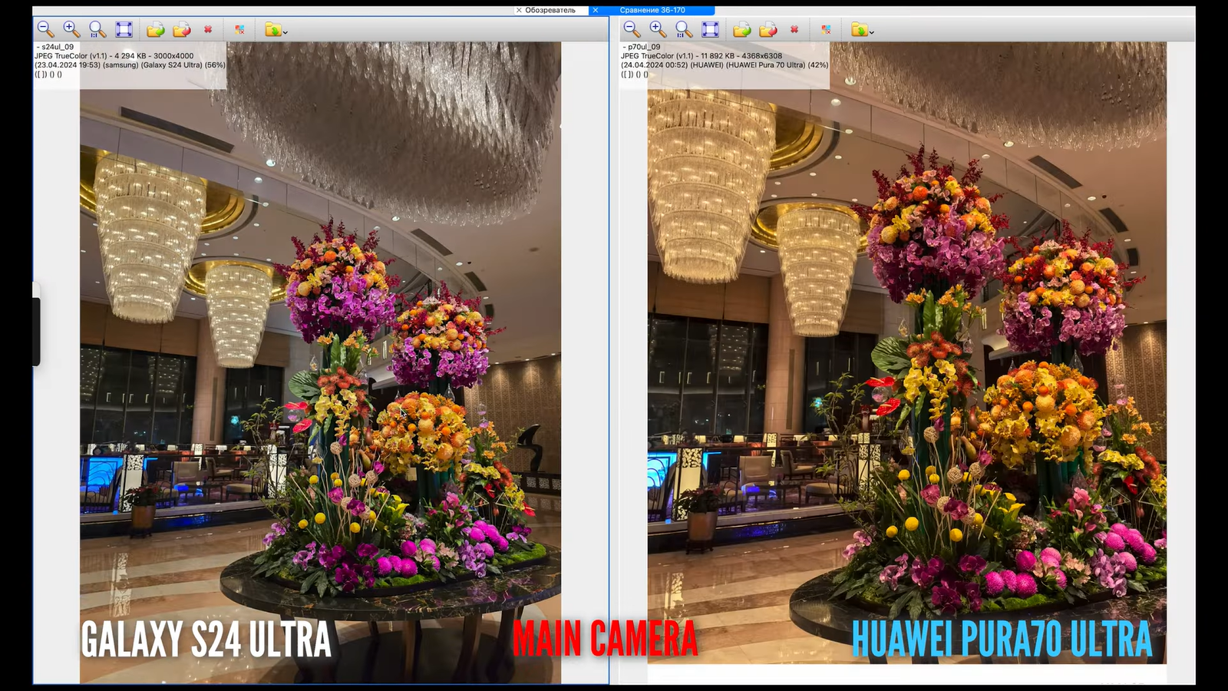Open the left pane folder dropdown arrow
Image resolution: width=1228 pixels, height=691 pixels.
coord(286,32)
